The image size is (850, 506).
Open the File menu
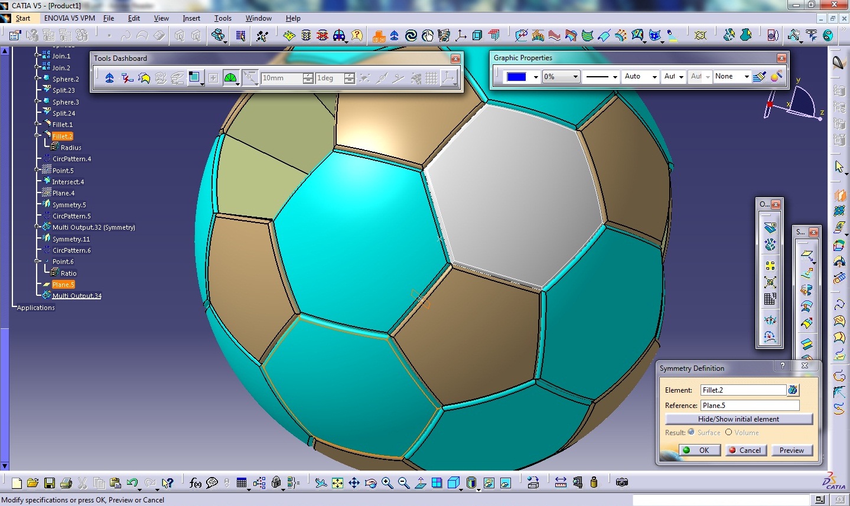(x=109, y=18)
